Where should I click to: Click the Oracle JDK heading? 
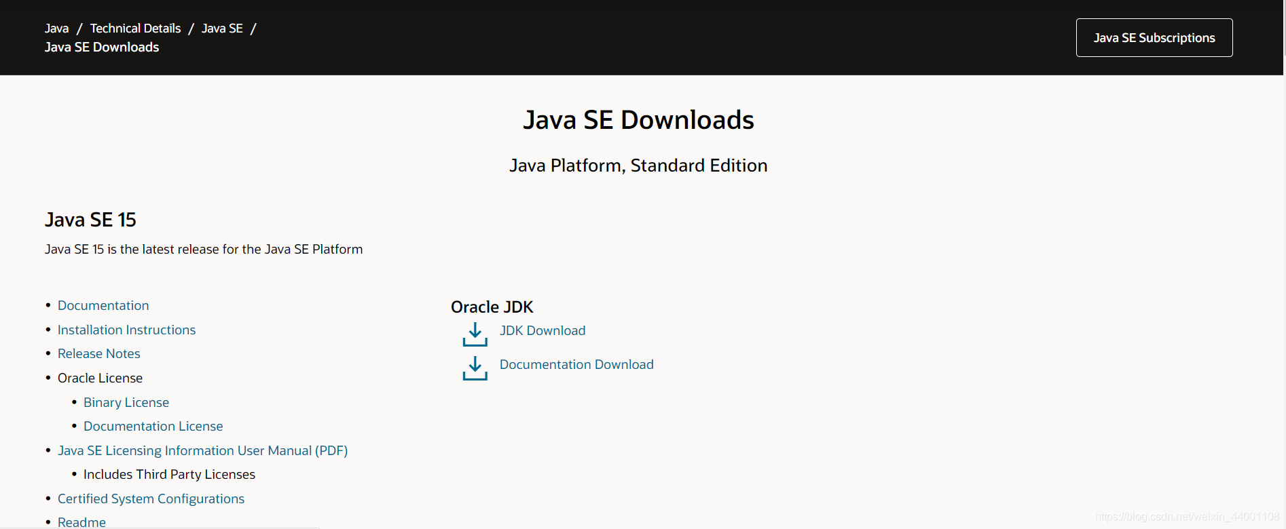click(492, 307)
